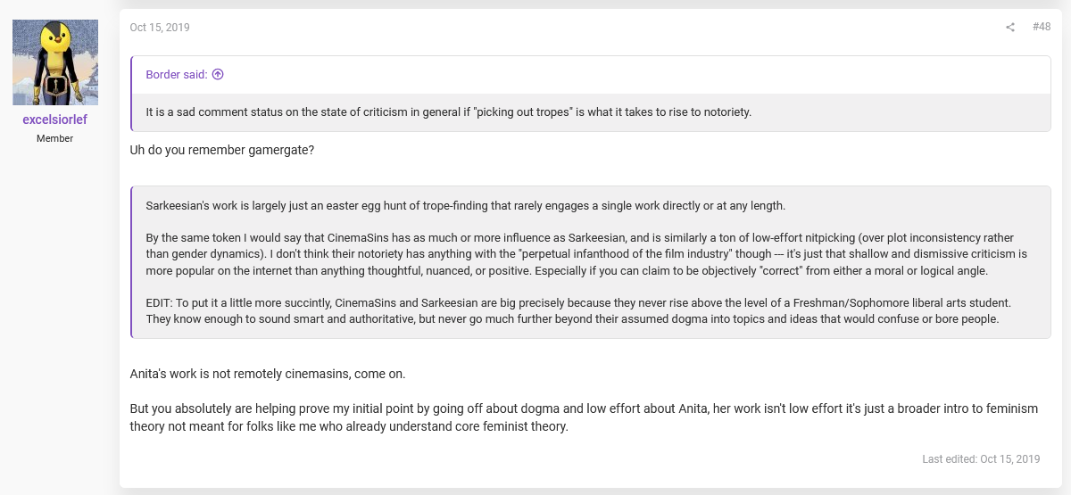Image resolution: width=1071 pixels, height=495 pixels.
Task: Click the quoted paragraph starting "EDIT: To put it"
Action: click(578, 311)
